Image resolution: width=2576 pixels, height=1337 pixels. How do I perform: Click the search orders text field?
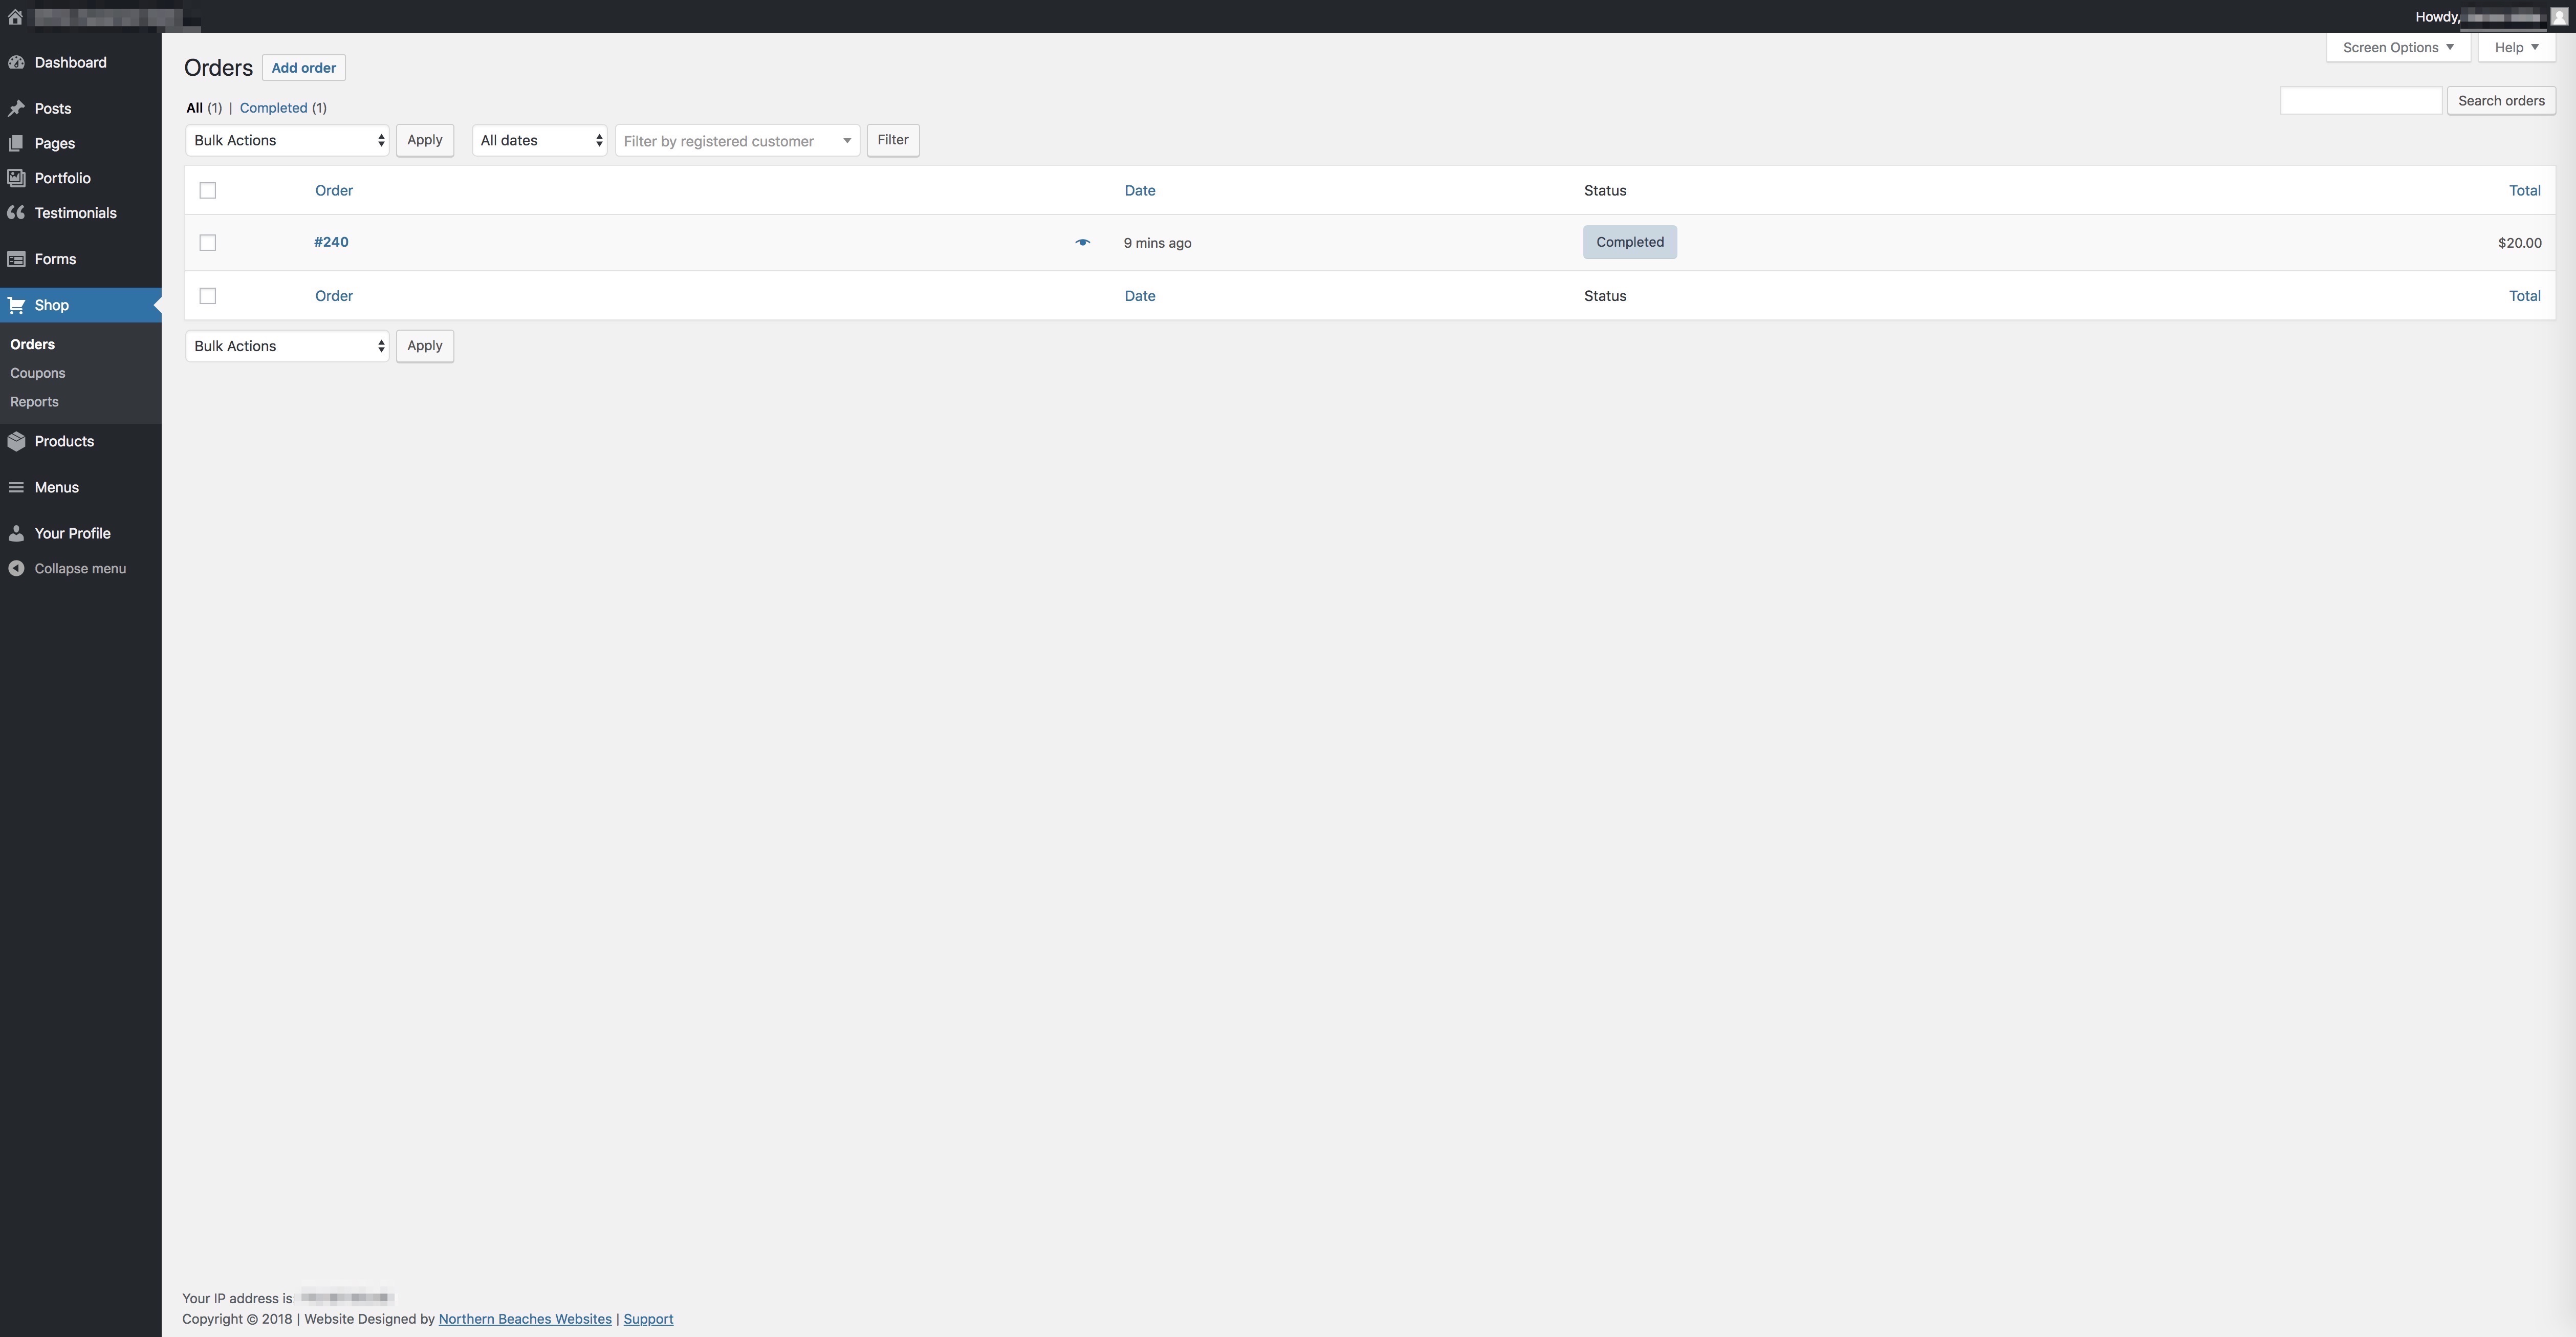2360,101
